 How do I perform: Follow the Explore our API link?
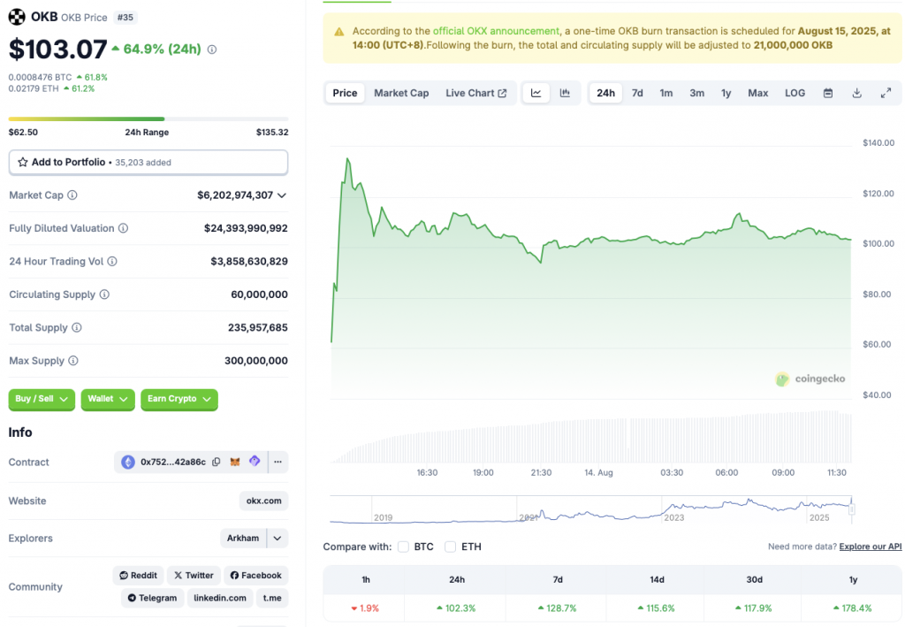(871, 547)
